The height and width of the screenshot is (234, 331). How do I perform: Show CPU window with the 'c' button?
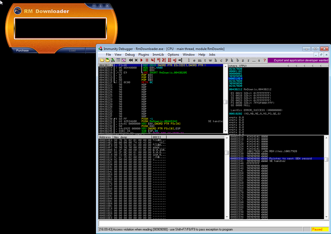pos(221,60)
